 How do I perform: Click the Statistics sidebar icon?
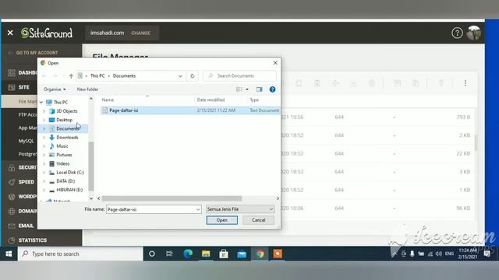pyautogui.click(x=12, y=240)
